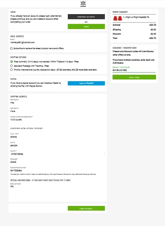165x226 pixels.
Task: Click the discount voucher code input
Action: [x=134, y=70]
